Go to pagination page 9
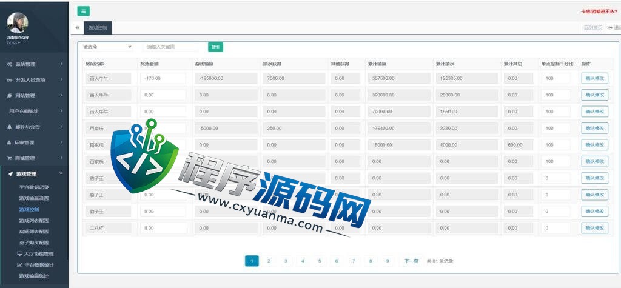 [x=388, y=261]
